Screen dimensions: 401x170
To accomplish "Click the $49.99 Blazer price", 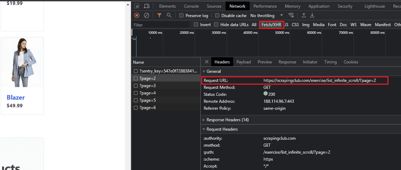I will tap(15, 106).
